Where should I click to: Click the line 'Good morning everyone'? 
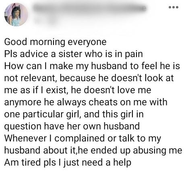click(x=55, y=42)
